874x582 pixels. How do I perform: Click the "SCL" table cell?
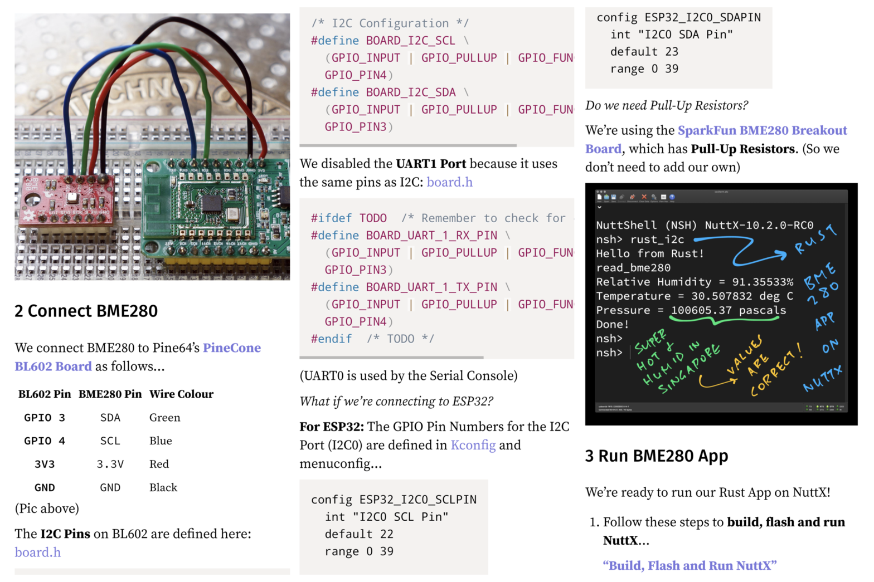pyautogui.click(x=110, y=441)
